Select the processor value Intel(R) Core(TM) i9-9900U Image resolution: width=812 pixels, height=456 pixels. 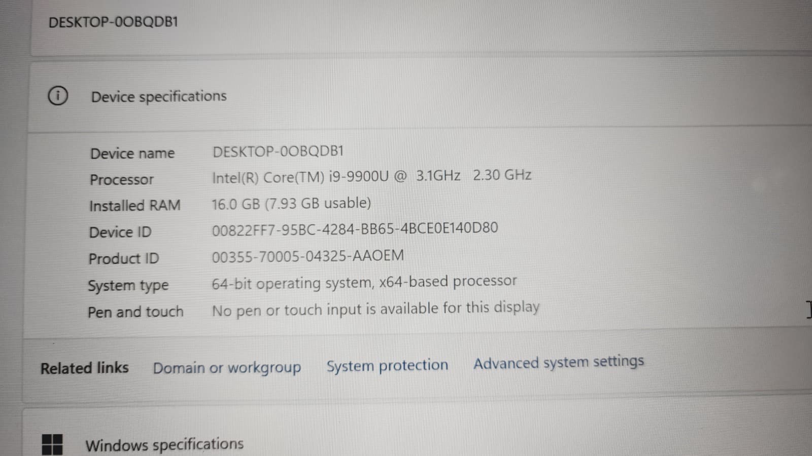[371, 176]
